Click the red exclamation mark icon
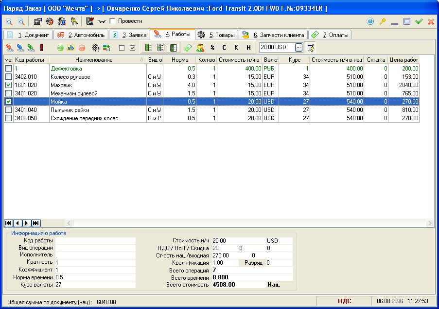Image resolution: width=439 pixels, height=309 pixels. coord(42,48)
